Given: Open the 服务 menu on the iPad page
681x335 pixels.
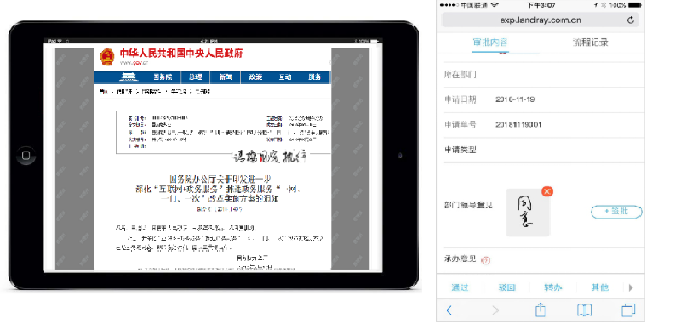Looking at the screenshot, I should click(314, 77).
